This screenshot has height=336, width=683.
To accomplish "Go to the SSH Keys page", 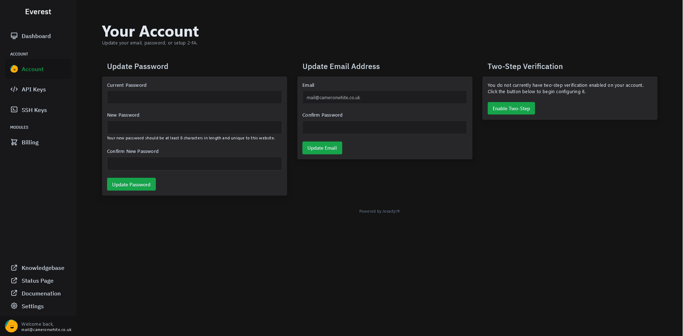I will (x=38, y=110).
